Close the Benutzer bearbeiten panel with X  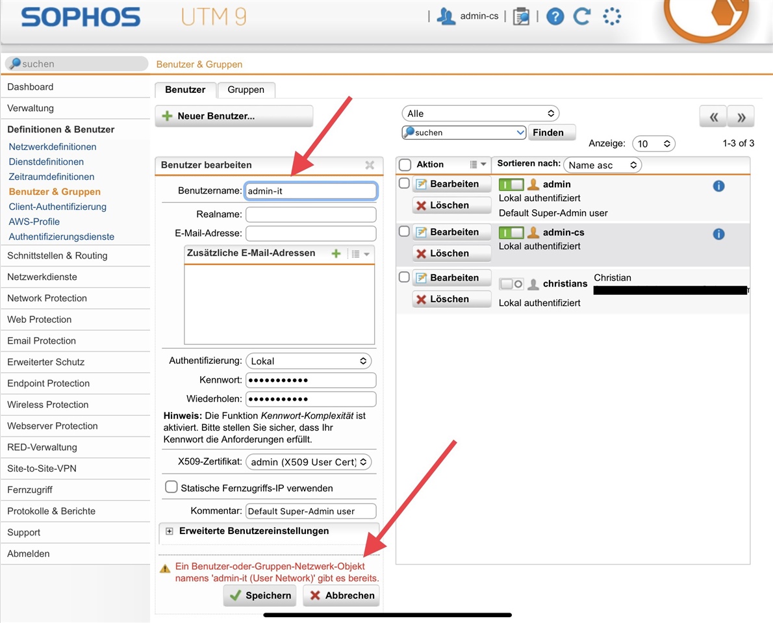coord(370,165)
